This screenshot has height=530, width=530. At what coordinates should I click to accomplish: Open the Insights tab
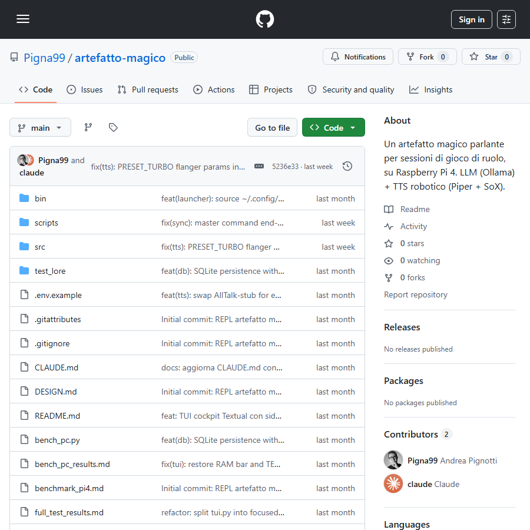pos(430,90)
